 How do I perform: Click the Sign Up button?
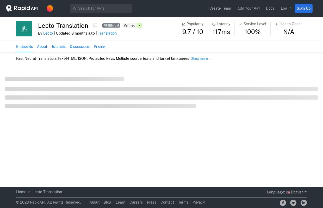pos(303,8)
